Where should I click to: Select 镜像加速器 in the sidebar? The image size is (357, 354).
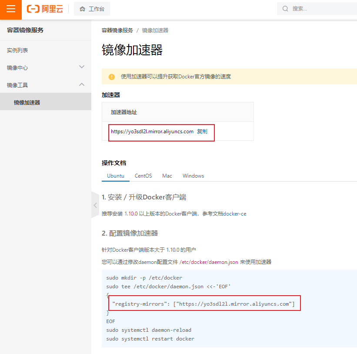[46, 102]
